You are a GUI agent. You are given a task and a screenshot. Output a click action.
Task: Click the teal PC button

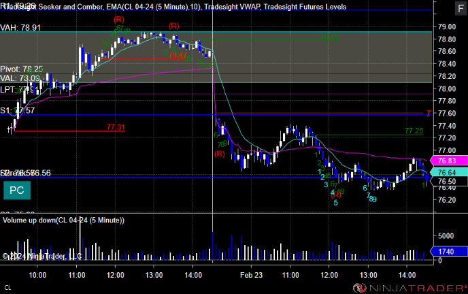point(17,191)
